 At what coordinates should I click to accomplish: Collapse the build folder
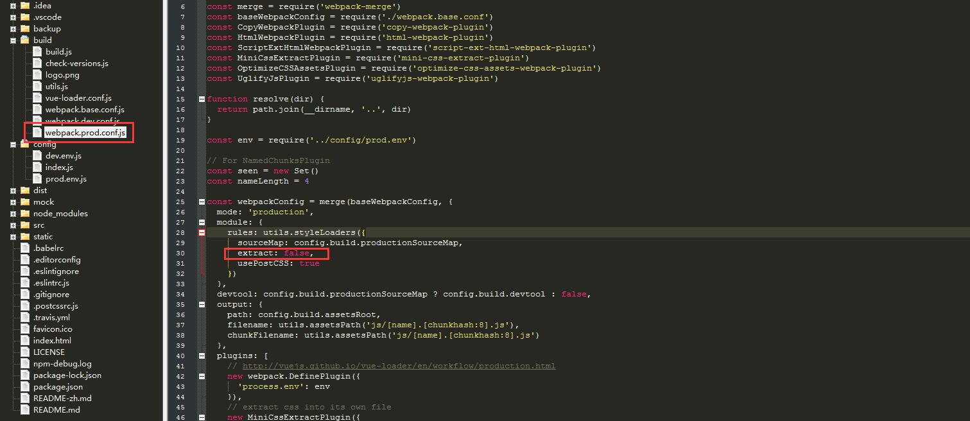[13, 40]
